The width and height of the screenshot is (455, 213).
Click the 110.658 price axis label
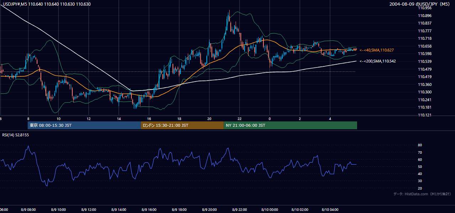click(x=425, y=46)
